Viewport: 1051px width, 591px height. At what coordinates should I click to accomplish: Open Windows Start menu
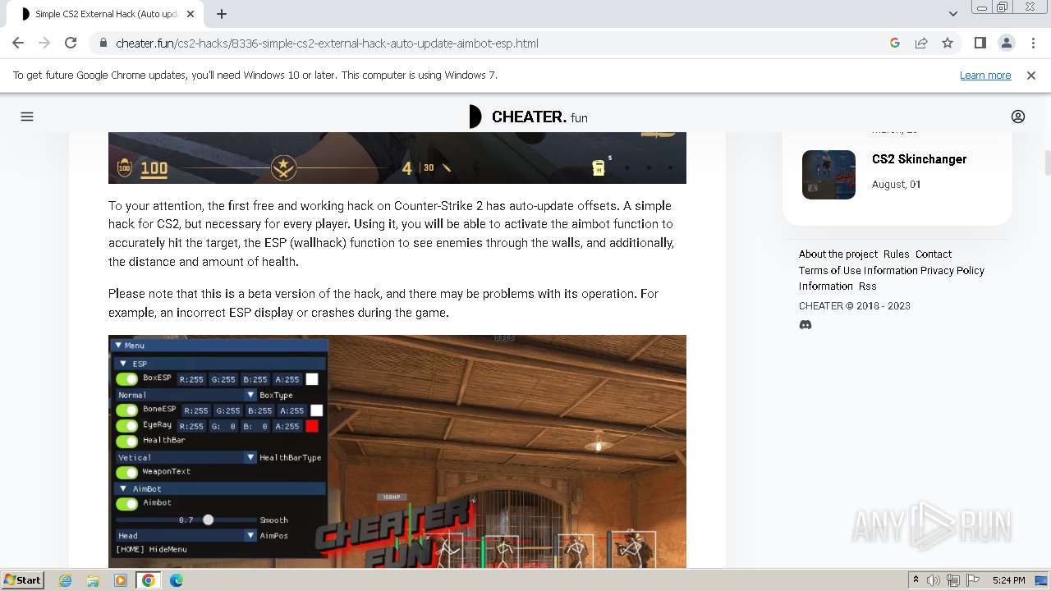[x=22, y=580]
